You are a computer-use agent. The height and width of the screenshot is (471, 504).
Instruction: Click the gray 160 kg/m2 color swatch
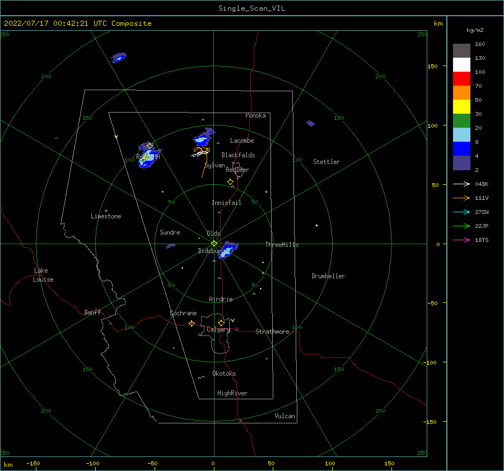(461, 51)
